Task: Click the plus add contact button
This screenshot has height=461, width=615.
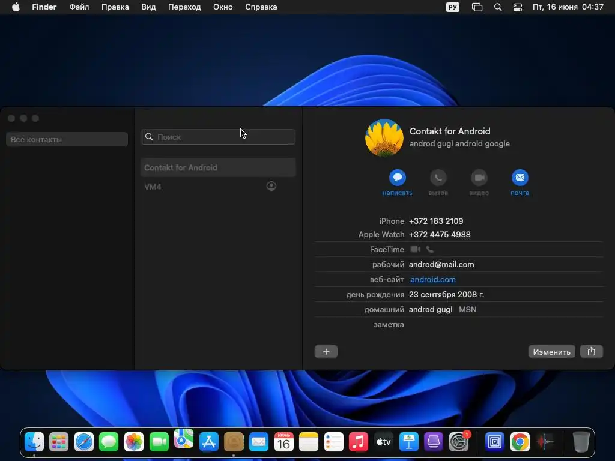Action: [326, 352]
